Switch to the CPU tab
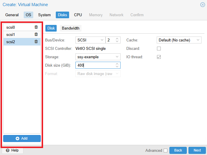The image size is (207, 155). pyautogui.click(x=78, y=15)
